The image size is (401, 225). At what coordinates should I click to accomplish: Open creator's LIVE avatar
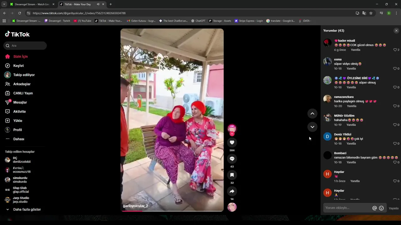coord(232,128)
